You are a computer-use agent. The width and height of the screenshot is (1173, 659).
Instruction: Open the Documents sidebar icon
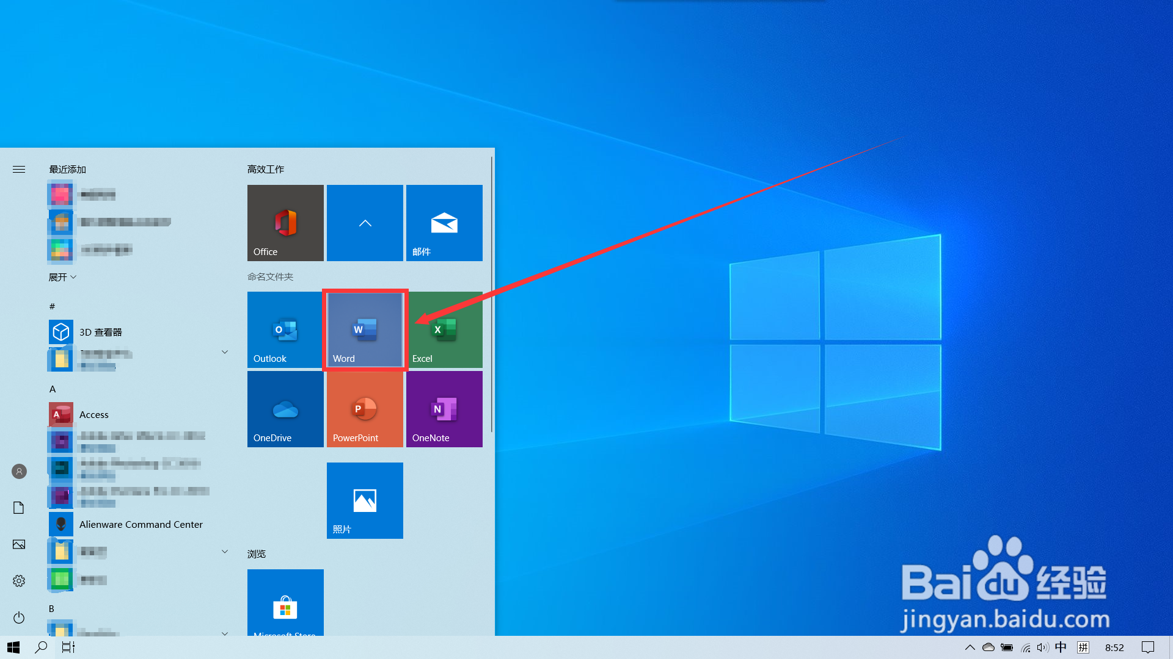pyautogui.click(x=19, y=508)
